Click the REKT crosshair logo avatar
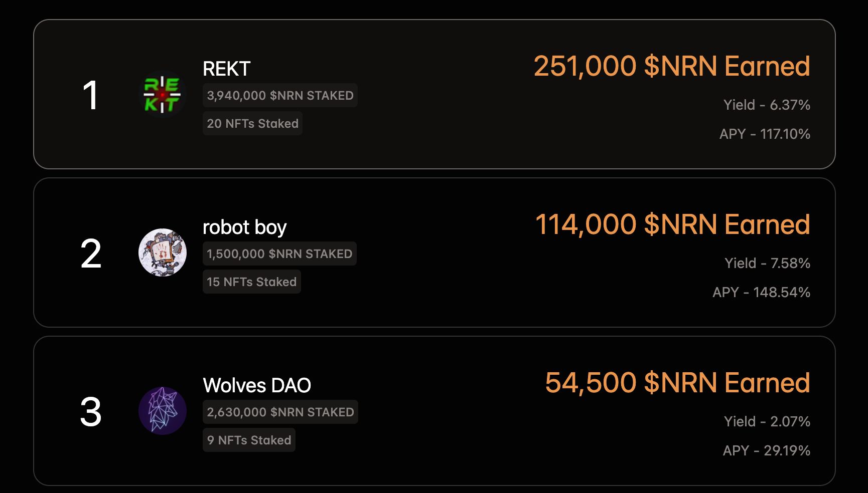Screen dimensions: 868x493 coord(162,94)
